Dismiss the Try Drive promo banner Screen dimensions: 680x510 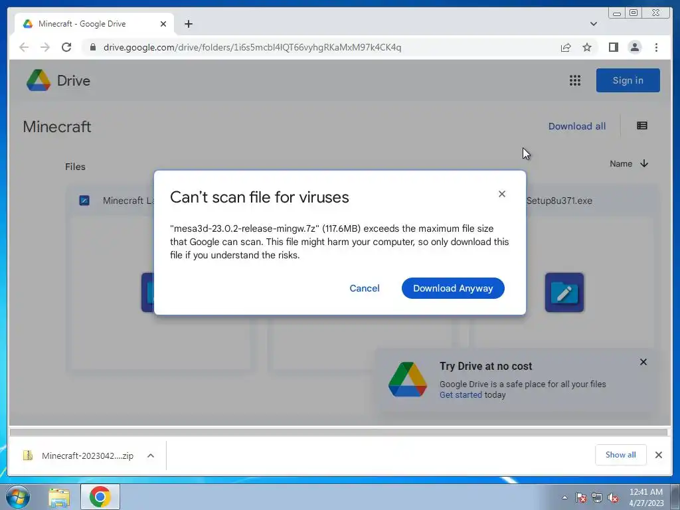click(643, 362)
